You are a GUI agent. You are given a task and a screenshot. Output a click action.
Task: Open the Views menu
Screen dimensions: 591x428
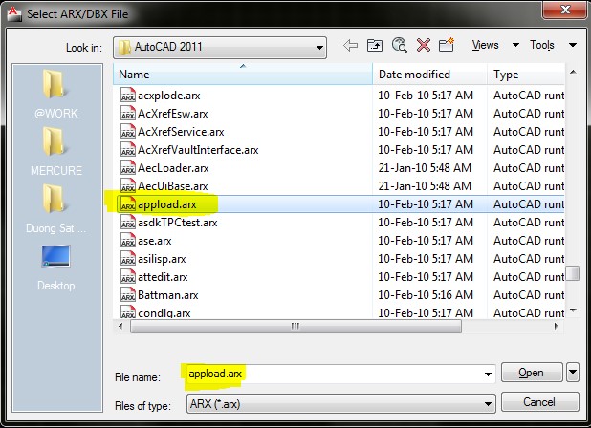486,45
